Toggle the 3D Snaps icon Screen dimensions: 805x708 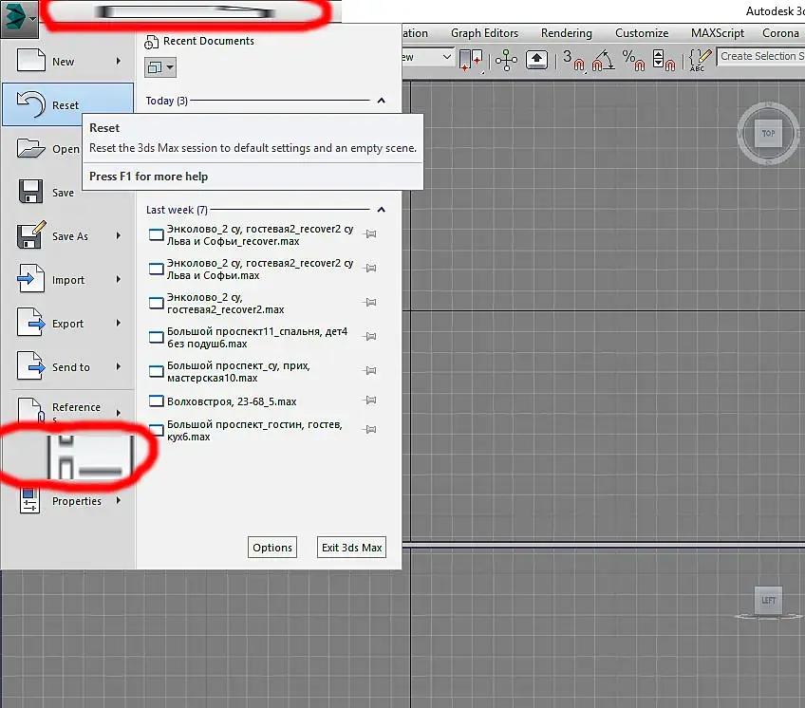pyautogui.click(x=574, y=60)
